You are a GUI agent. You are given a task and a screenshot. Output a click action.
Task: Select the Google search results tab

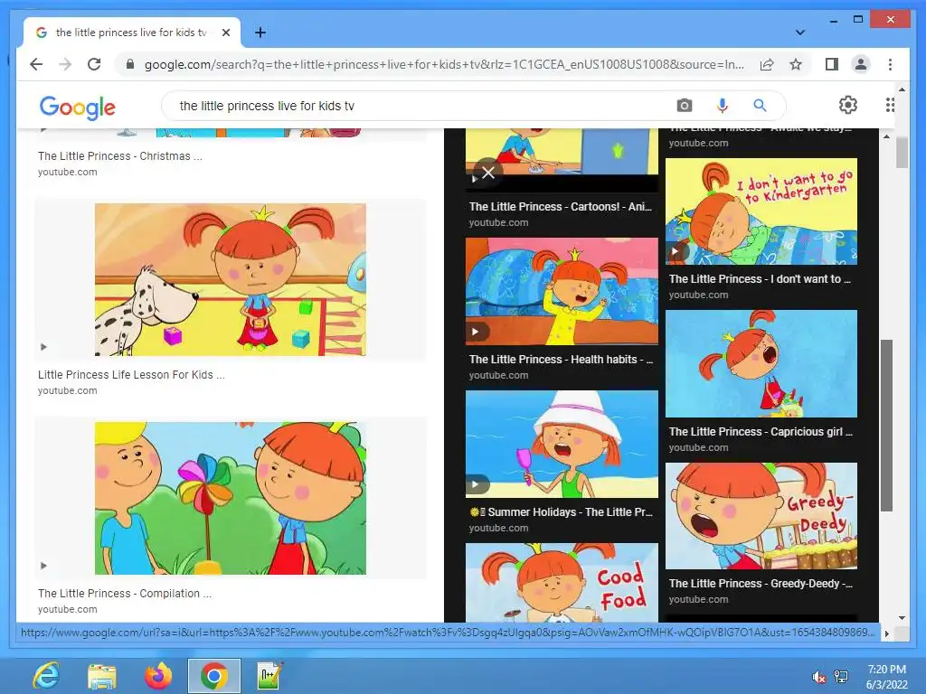pos(131,33)
